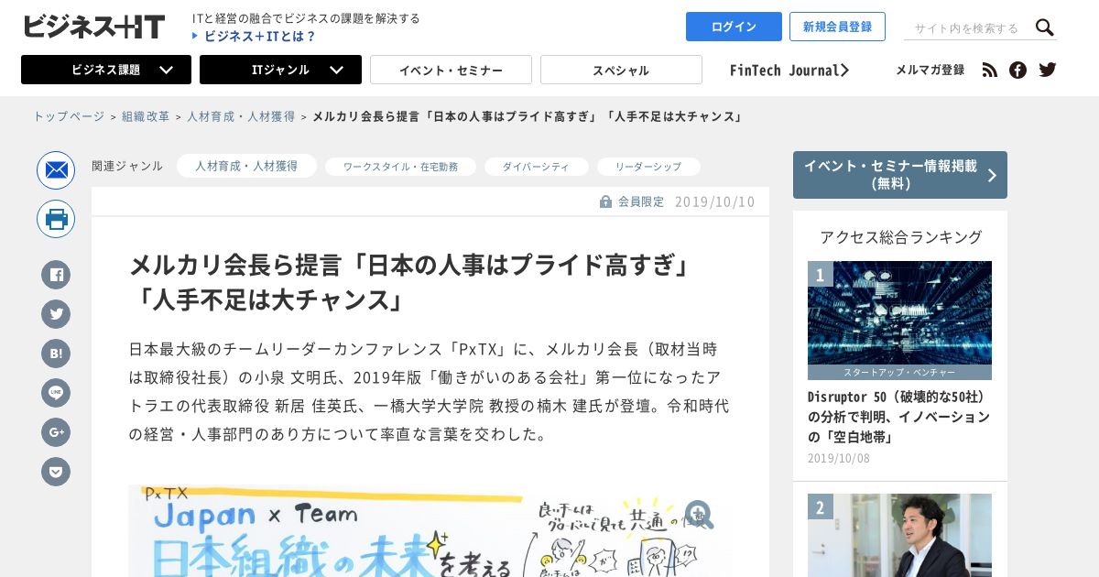
Task: Click スタートアップ・ベンチャー category label
Action: pos(899,373)
